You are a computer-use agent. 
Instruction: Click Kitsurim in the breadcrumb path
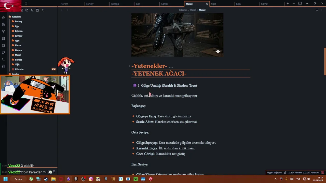[183, 10]
